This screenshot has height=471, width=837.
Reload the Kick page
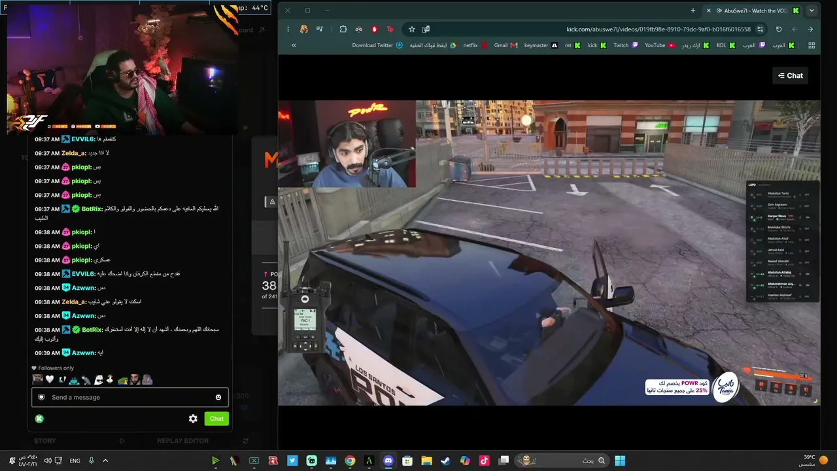point(779,29)
